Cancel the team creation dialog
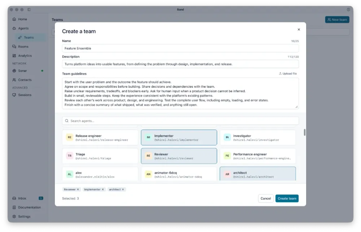Viewport: 361px width, 232px height. (x=266, y=198)
